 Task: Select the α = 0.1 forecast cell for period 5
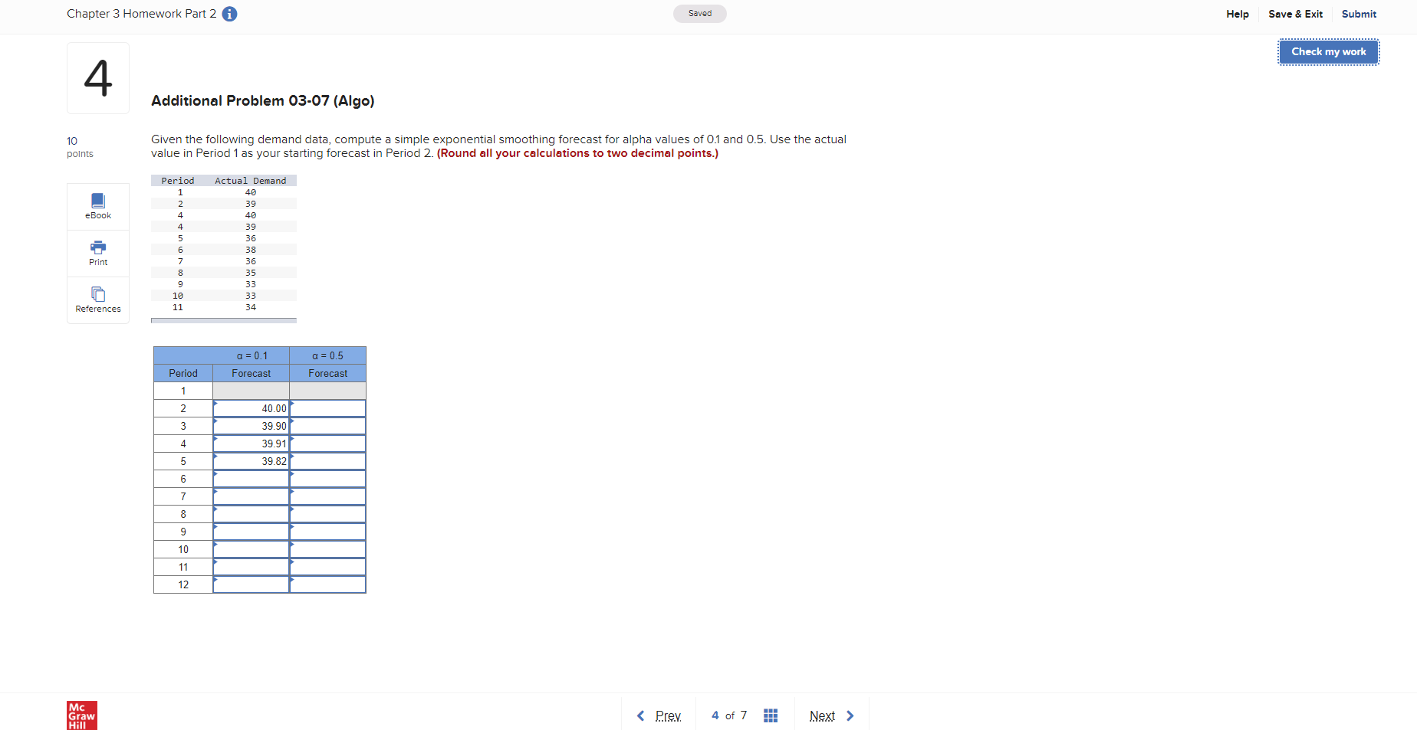point(252,461)
